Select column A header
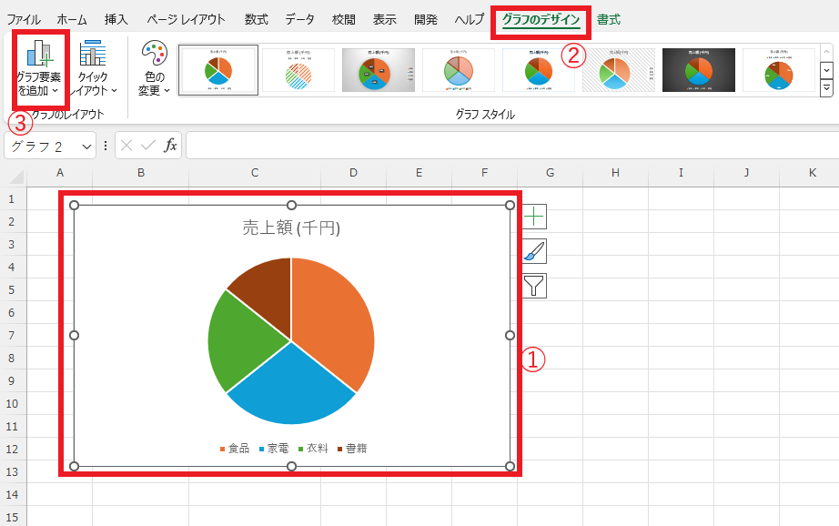 click(x=60, y=173)
